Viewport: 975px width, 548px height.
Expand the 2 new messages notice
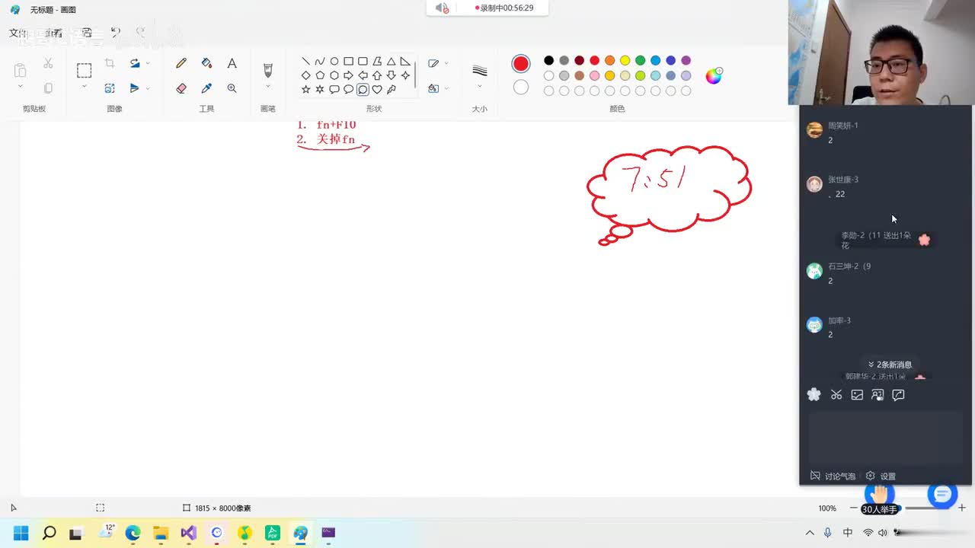point(890,365)
